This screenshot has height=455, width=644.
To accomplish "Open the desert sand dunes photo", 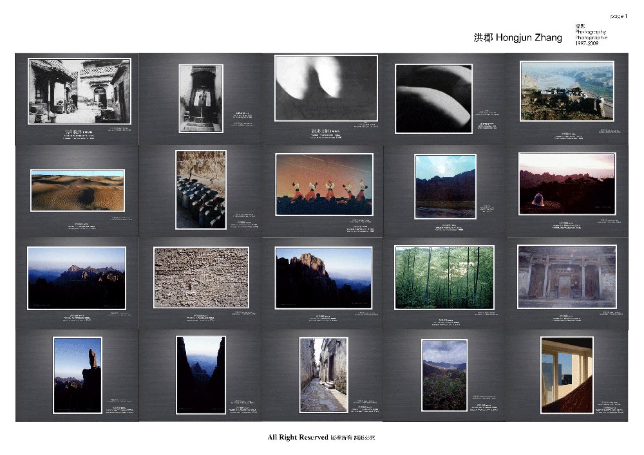I will click(77, 190).
